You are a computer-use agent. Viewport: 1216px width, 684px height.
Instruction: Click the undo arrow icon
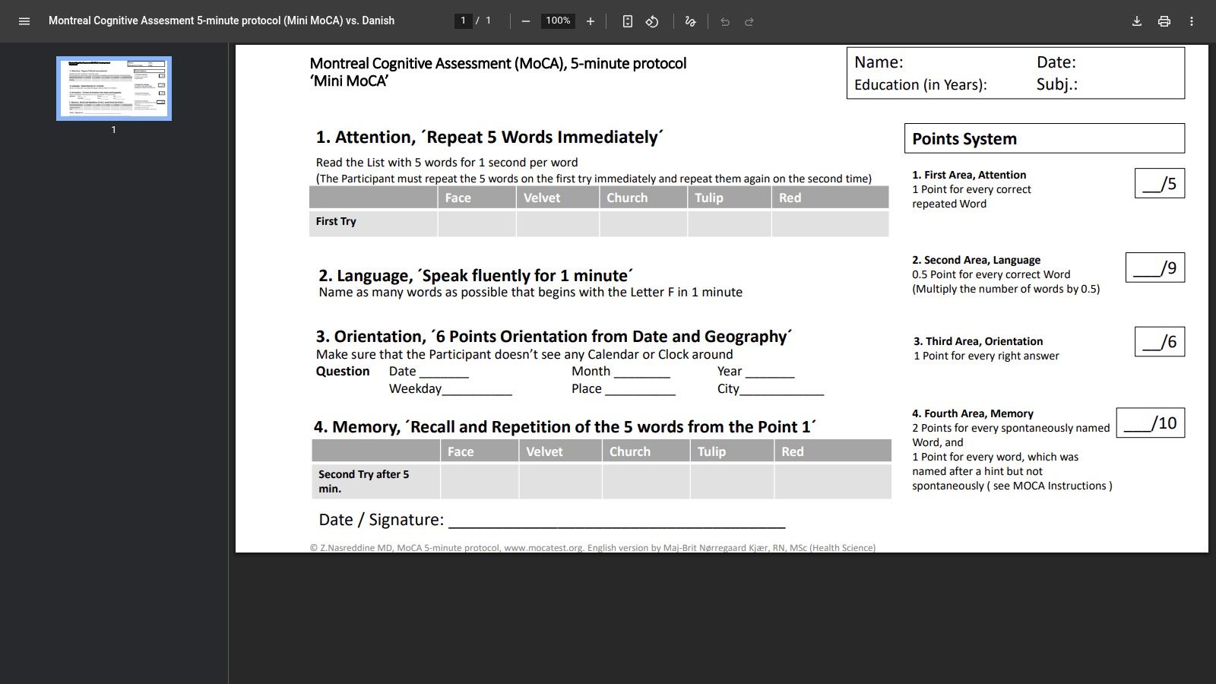tap(725, 21)
